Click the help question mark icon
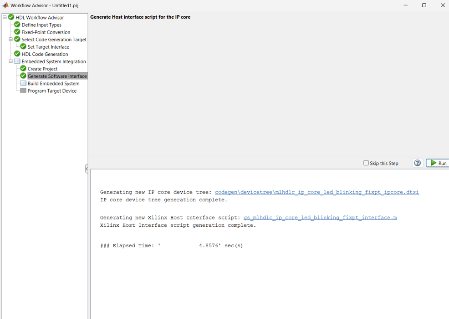 tap(417, 163)
